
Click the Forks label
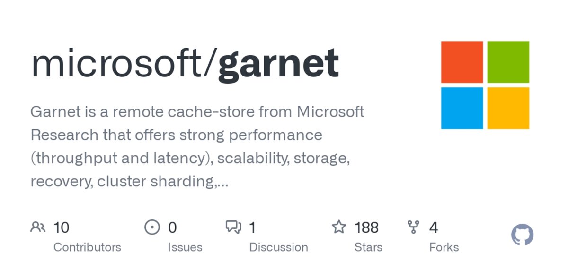[x=444, y=247]
